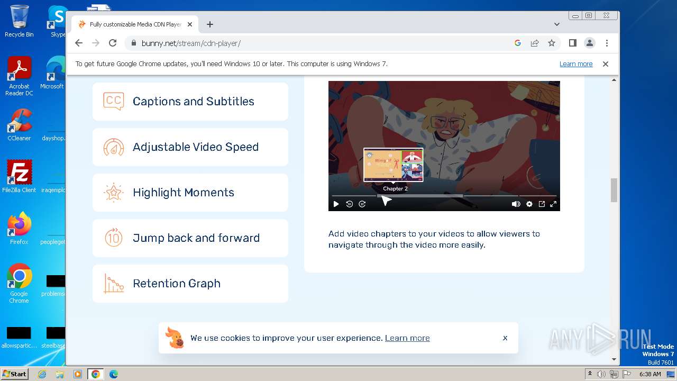The height and width of the screenshot is (381, 677).
Task: Share this page icon
Action: [x=535, y=43]
